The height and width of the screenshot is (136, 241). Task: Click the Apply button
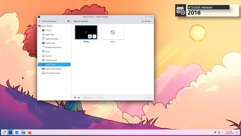point(148,97)
